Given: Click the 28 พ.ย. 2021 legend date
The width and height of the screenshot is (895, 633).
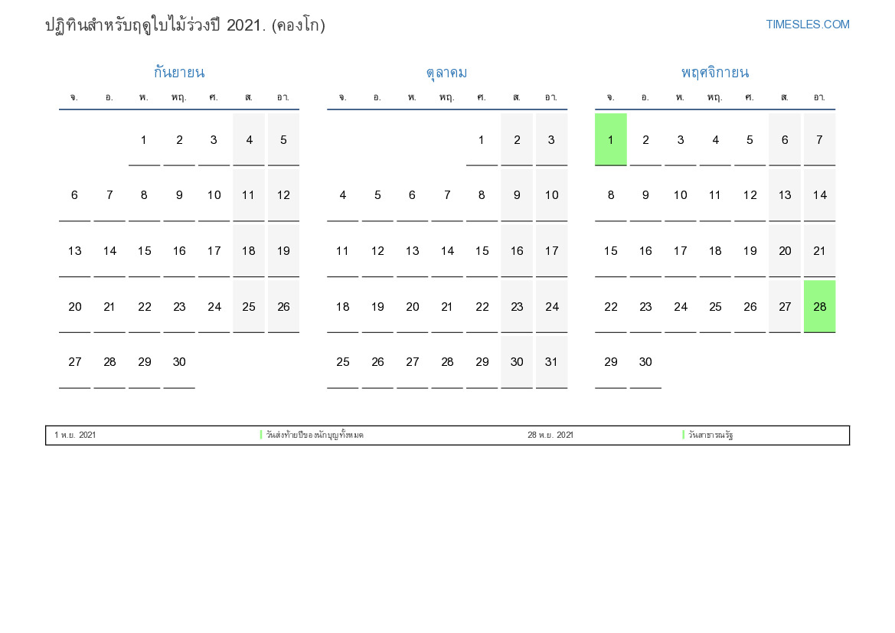Looking at the screenshot, I should pos(550,436).
